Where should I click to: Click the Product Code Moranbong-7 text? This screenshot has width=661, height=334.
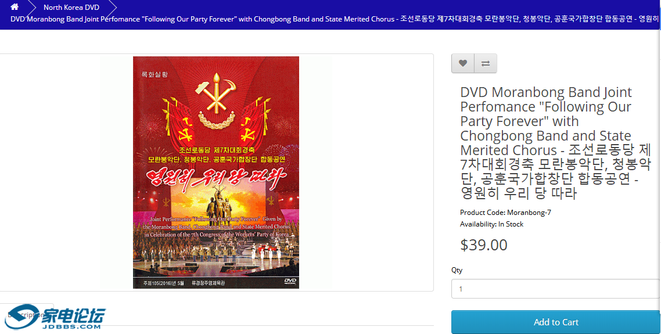(x=505, y=213)
